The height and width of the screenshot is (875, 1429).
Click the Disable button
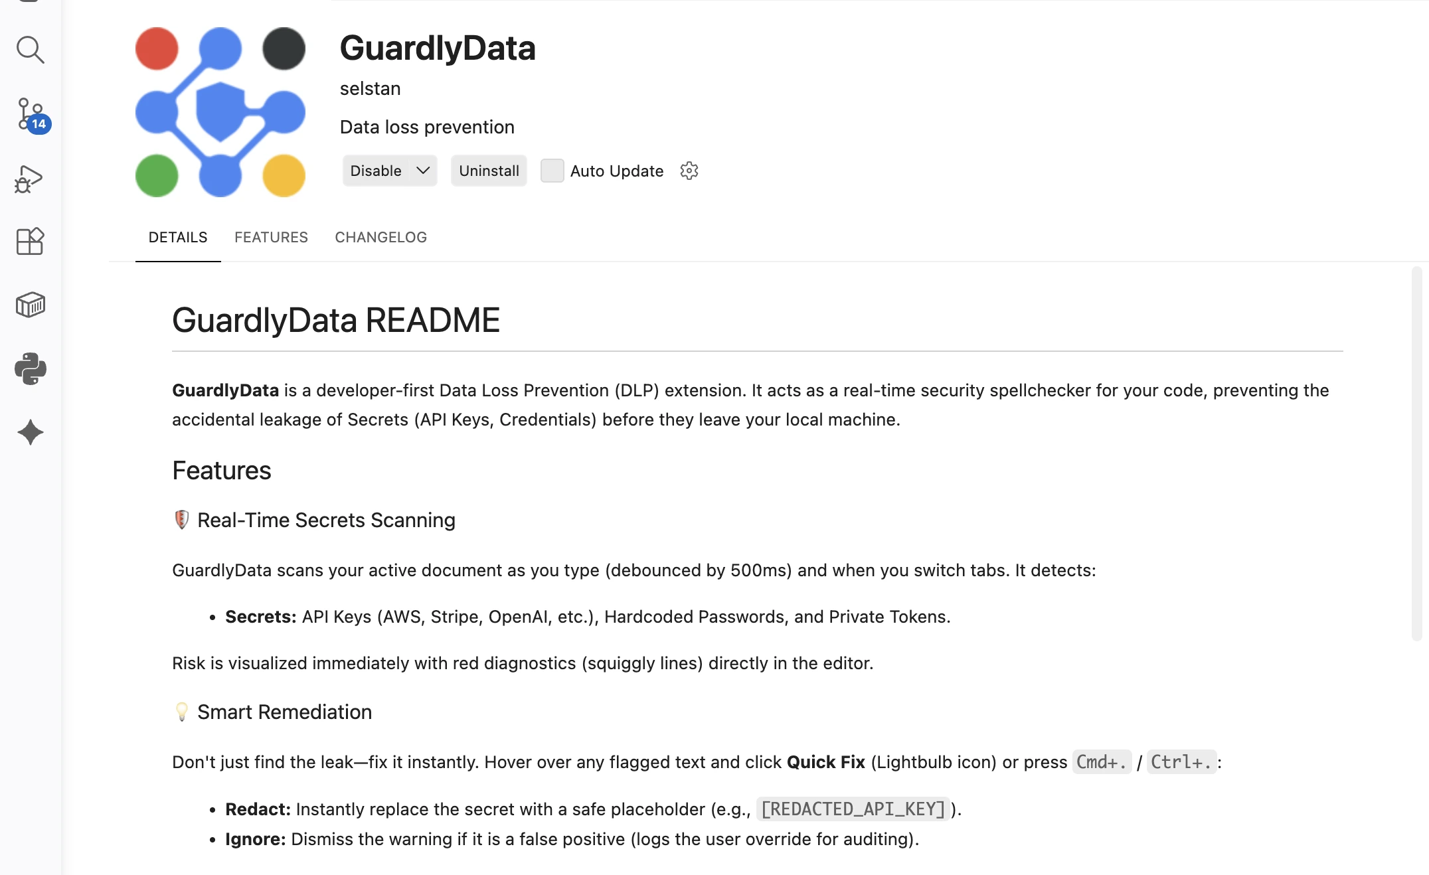376,171
